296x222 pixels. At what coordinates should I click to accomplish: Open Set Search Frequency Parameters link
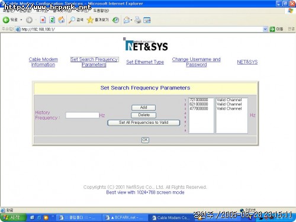pos(94,62)
